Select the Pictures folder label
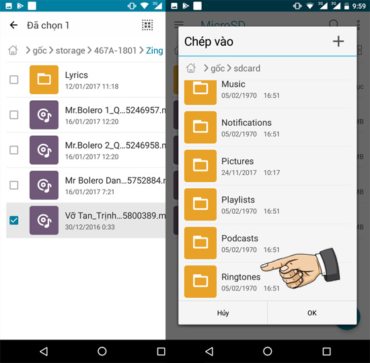 (x=237, y=161)
